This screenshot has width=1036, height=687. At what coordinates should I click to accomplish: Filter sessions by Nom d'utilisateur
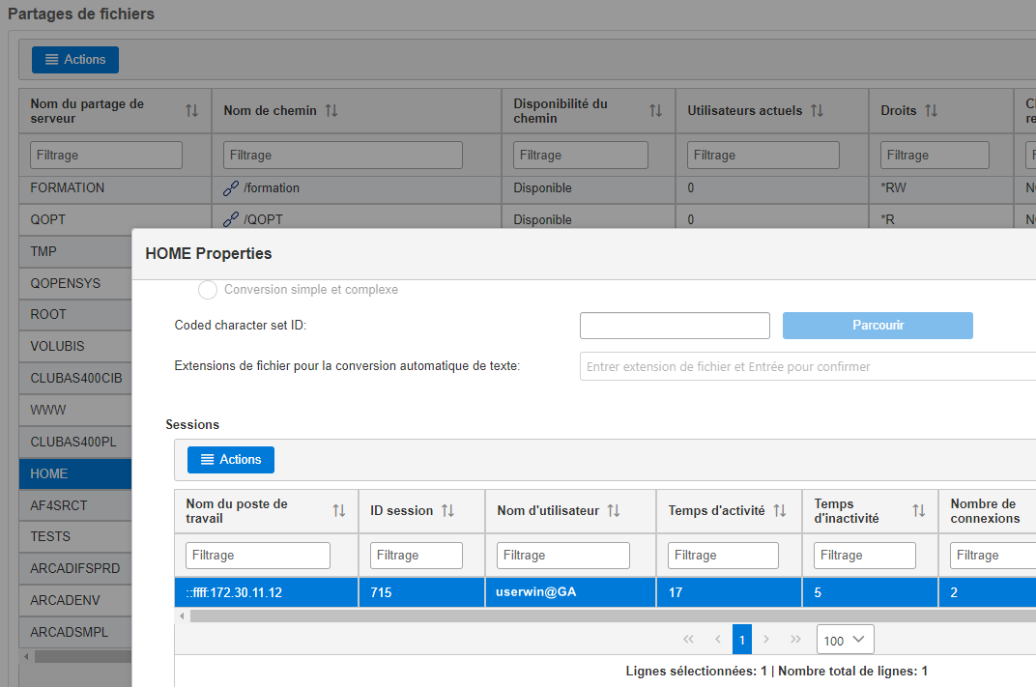[x=562, y=556]
